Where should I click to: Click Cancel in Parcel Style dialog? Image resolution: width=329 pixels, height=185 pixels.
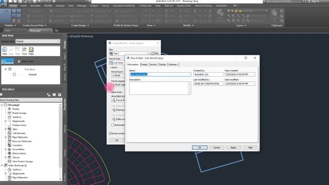216,147
